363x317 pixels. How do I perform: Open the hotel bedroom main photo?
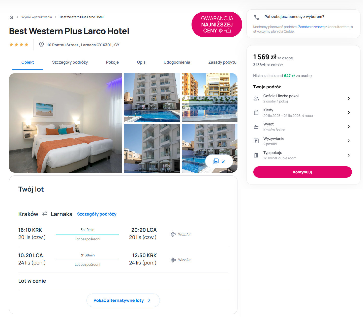click(66, 123)
